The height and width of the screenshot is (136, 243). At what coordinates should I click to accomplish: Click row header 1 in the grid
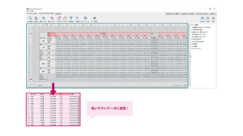tap(29, 27)
